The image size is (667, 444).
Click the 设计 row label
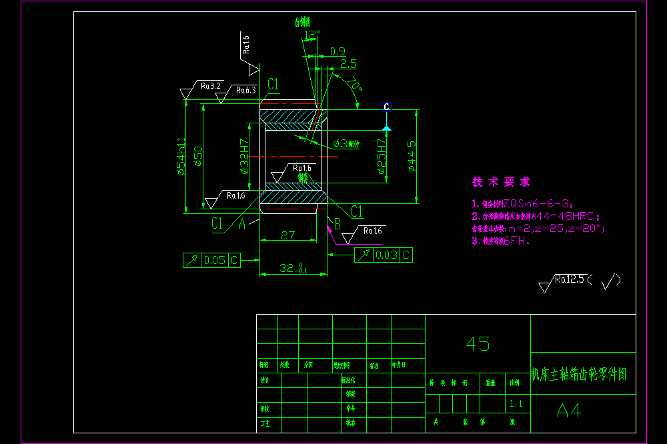[x=265, y=380]
